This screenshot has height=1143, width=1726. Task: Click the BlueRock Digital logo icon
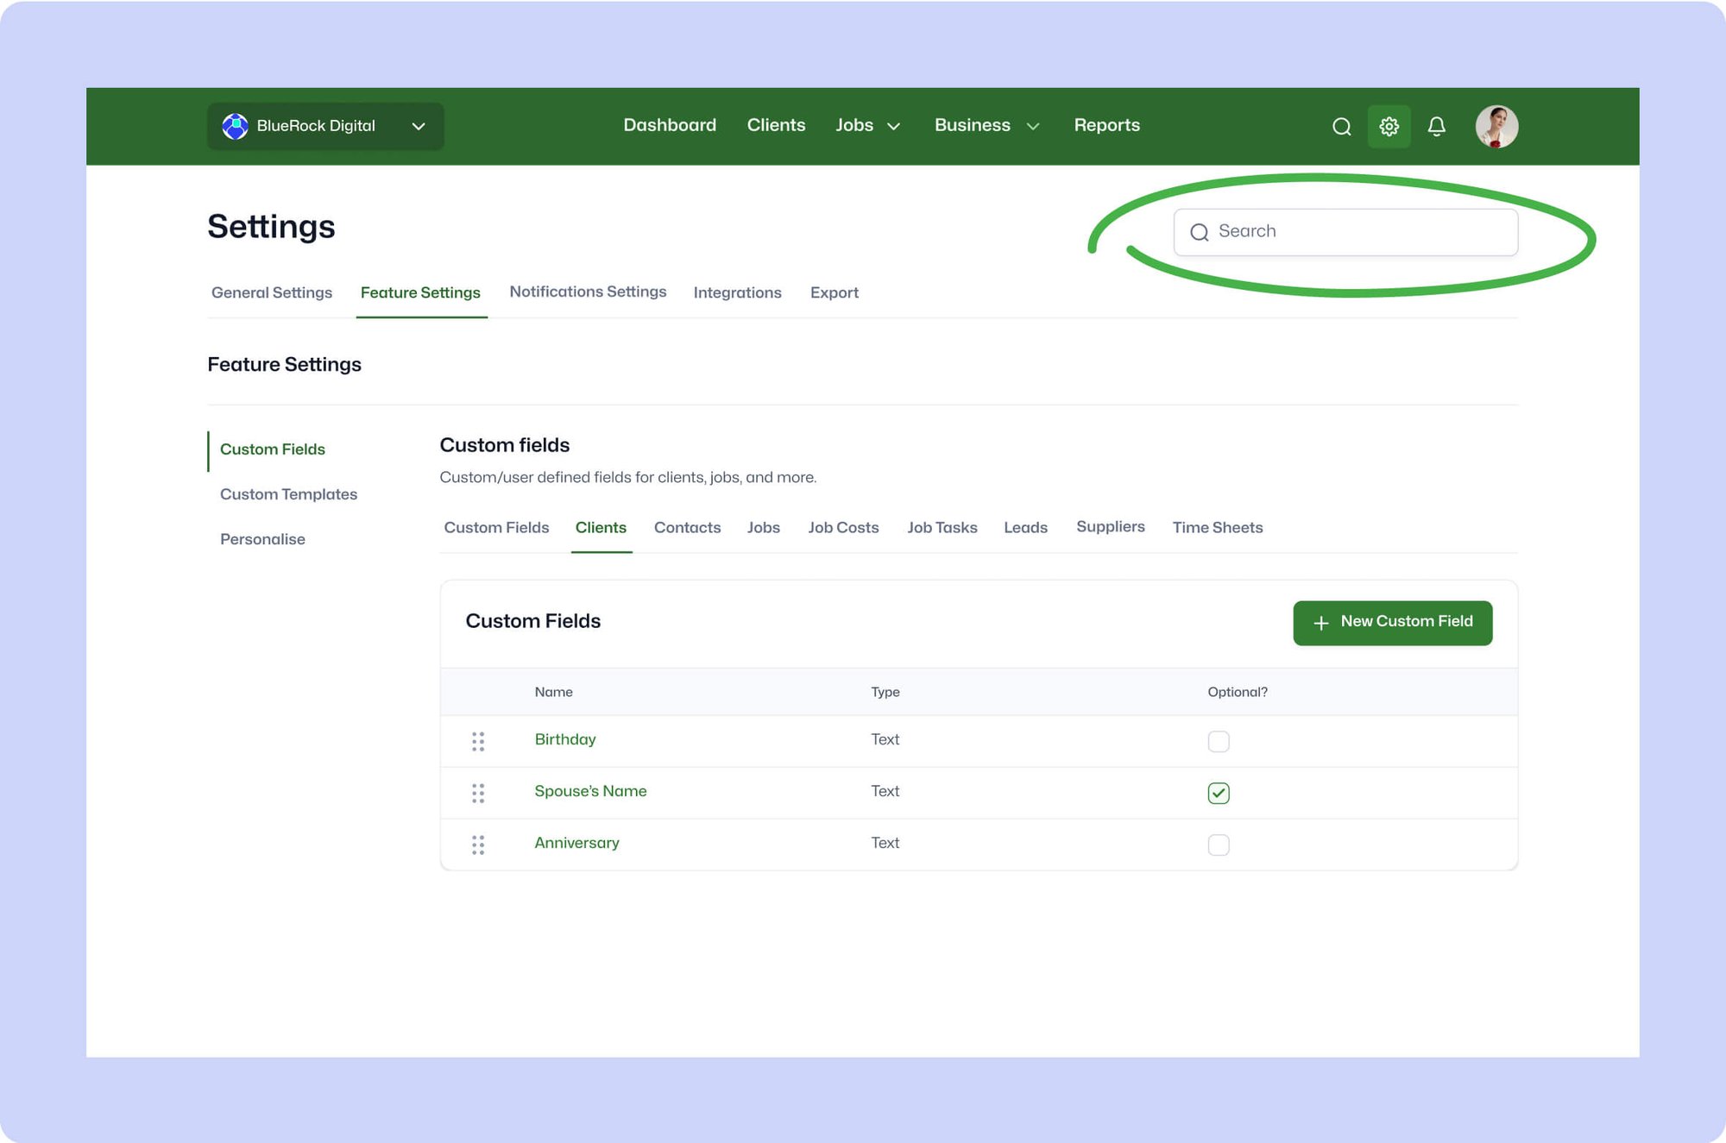(235, 126)
